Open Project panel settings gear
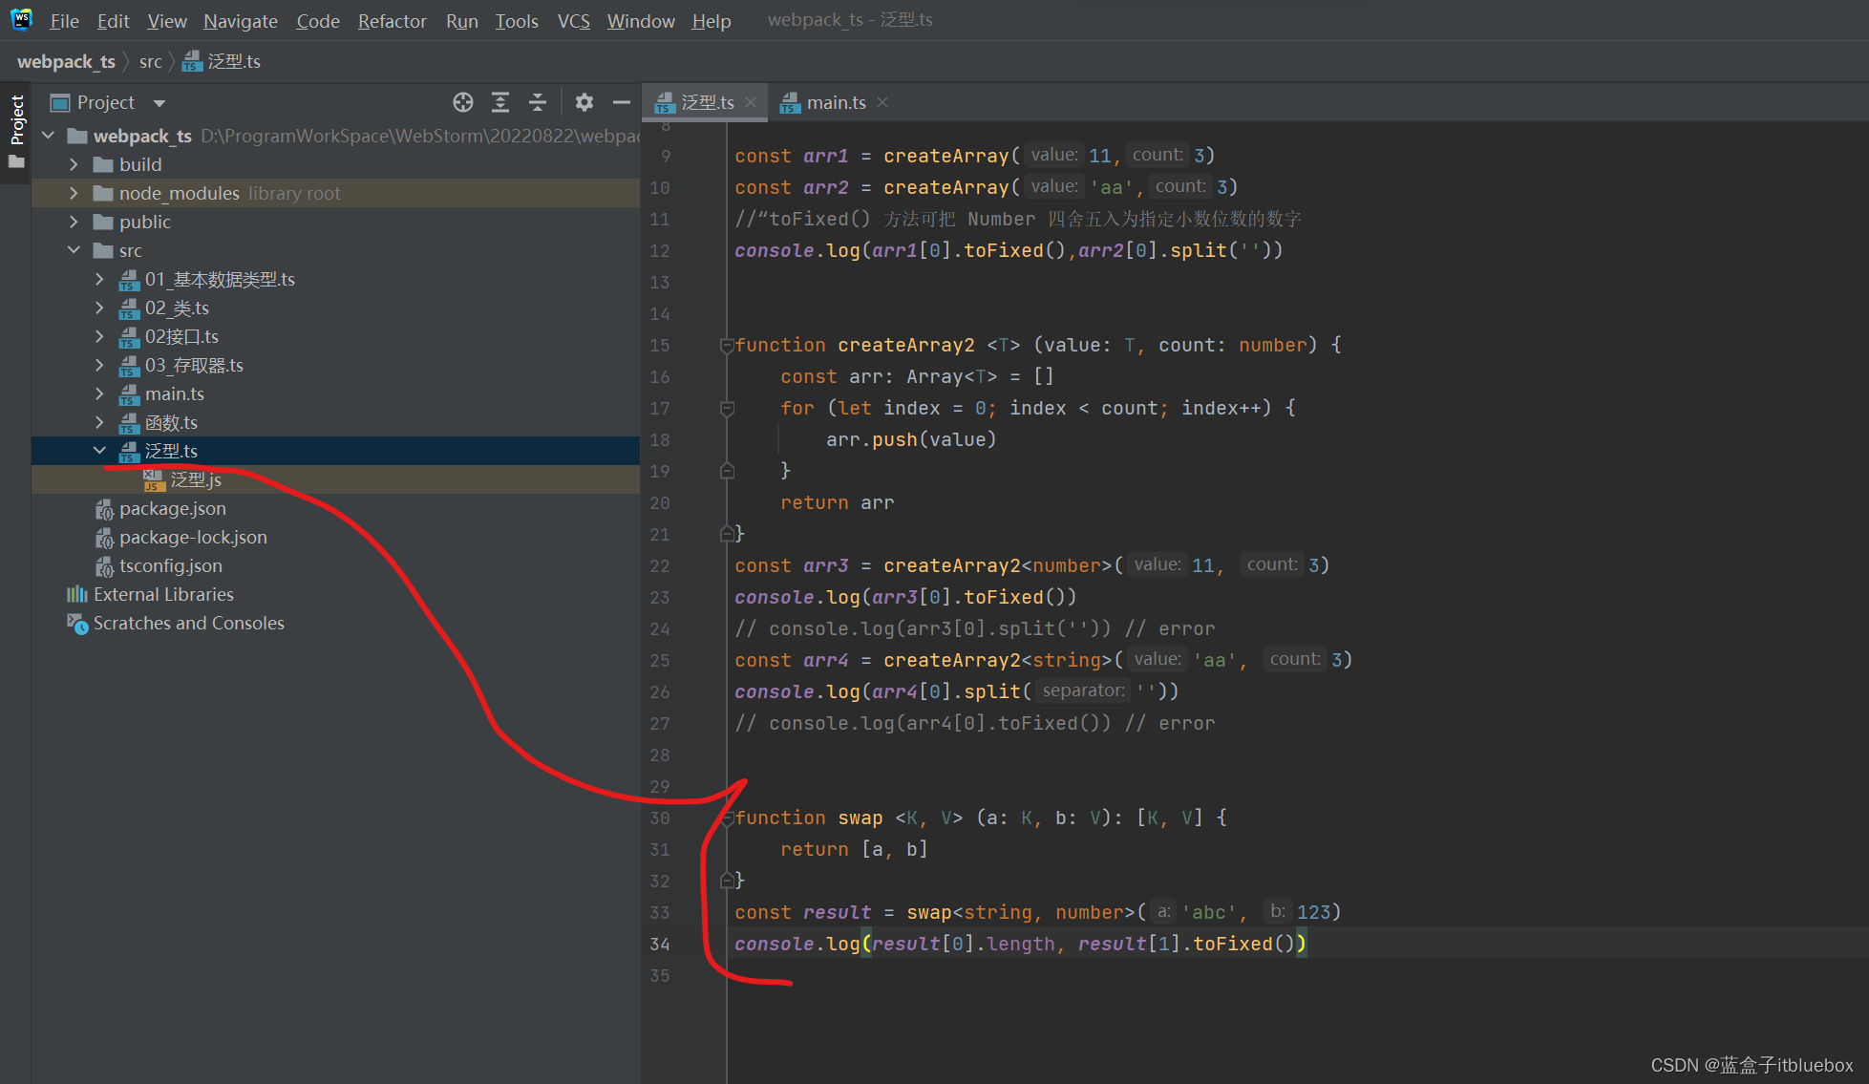1869x1084 pixels. click(584, 102)
